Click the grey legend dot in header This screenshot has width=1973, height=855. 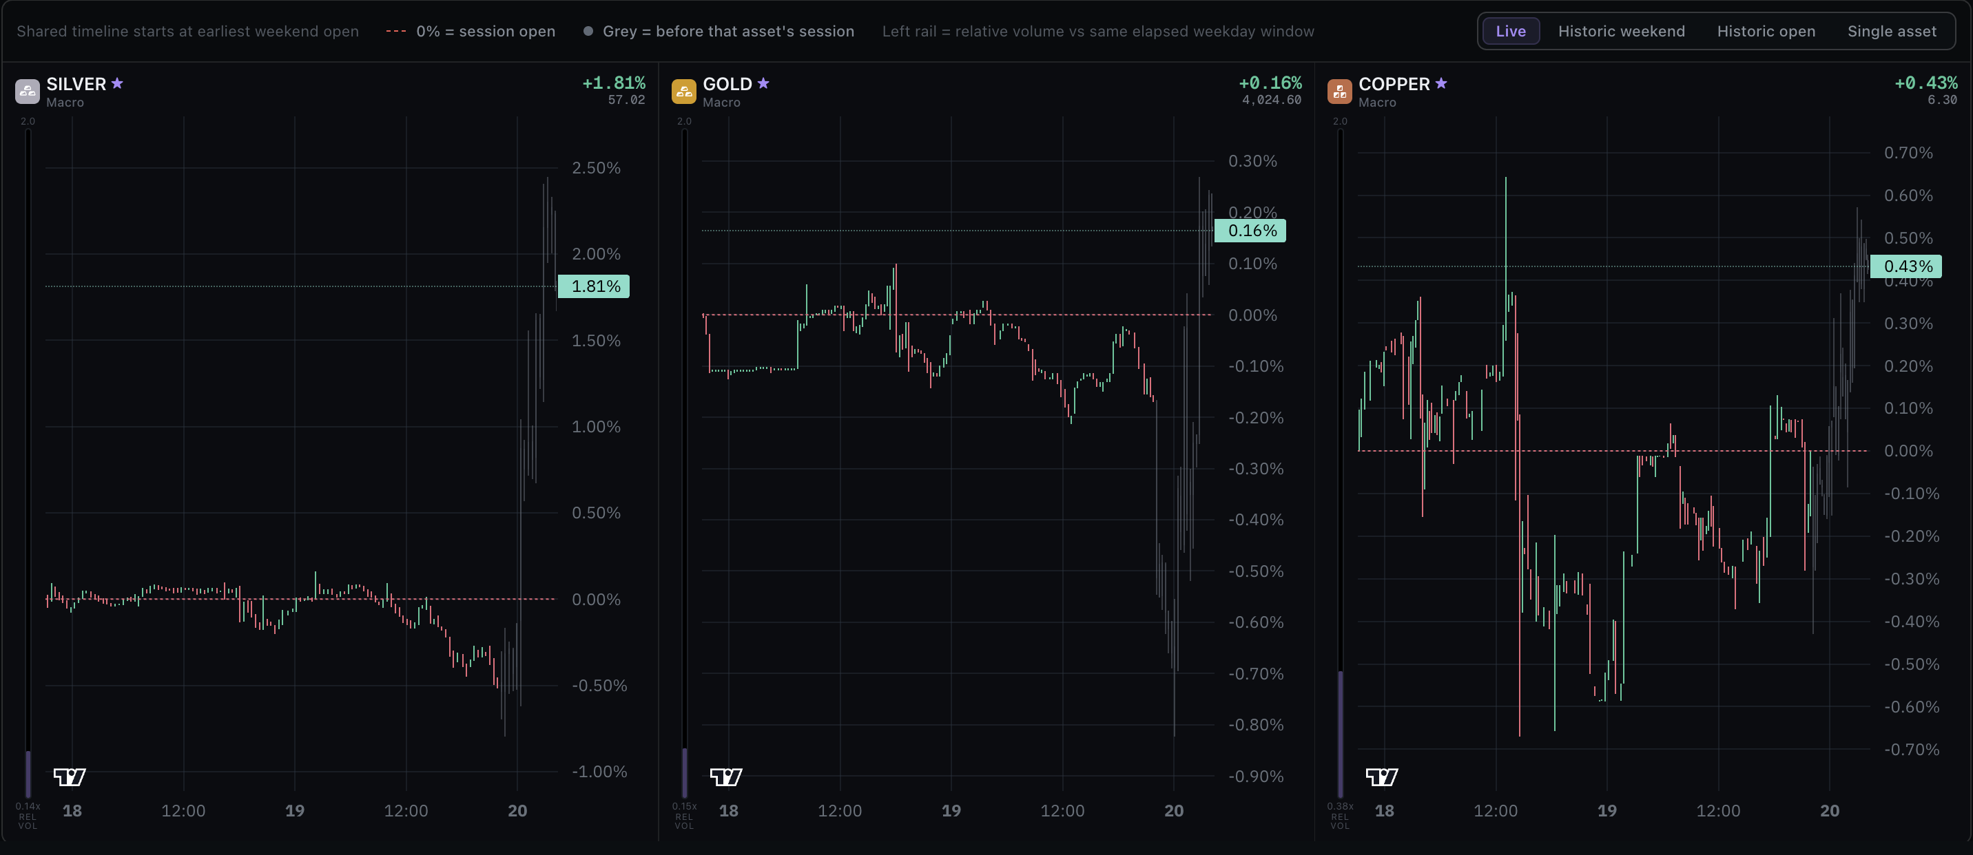tap(588, 32)
